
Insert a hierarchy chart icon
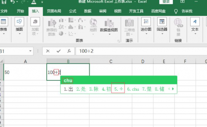(x=71, y=20)
